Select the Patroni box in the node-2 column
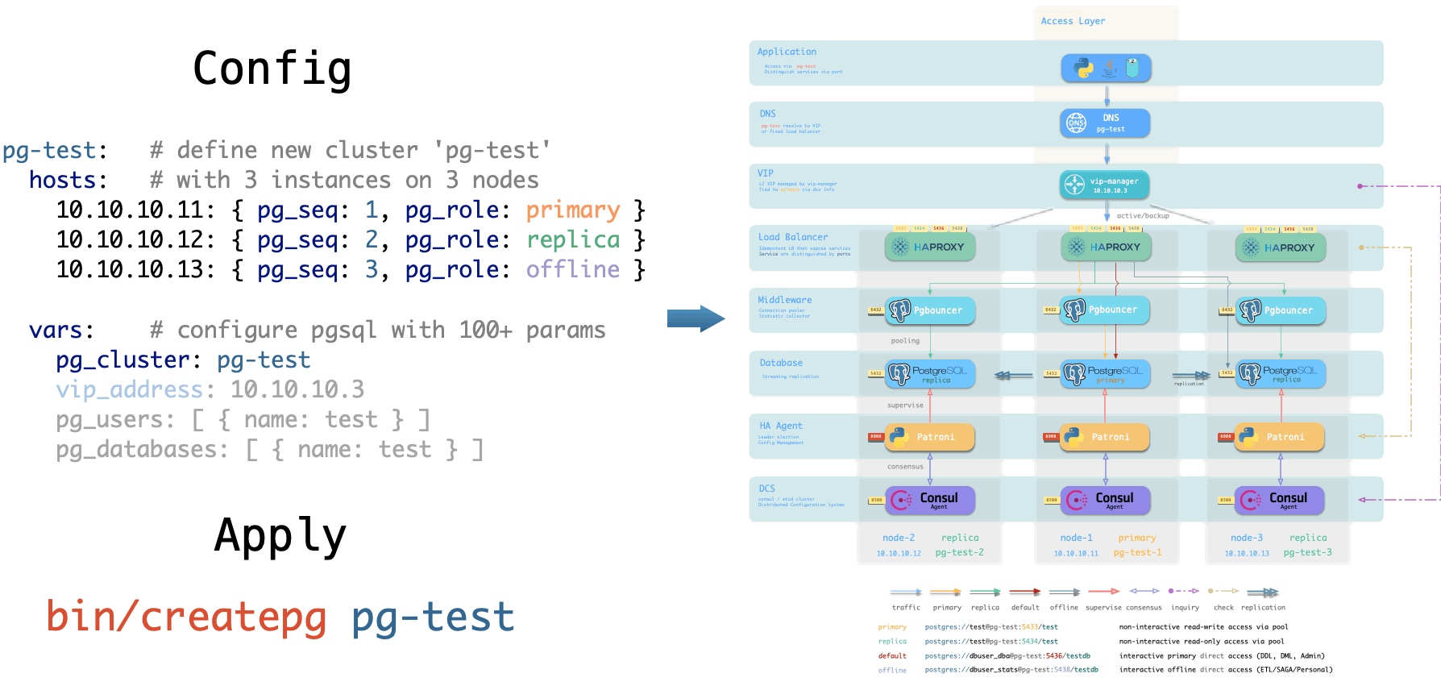This screenshot has height=678, width=1441. pos(930,437)
